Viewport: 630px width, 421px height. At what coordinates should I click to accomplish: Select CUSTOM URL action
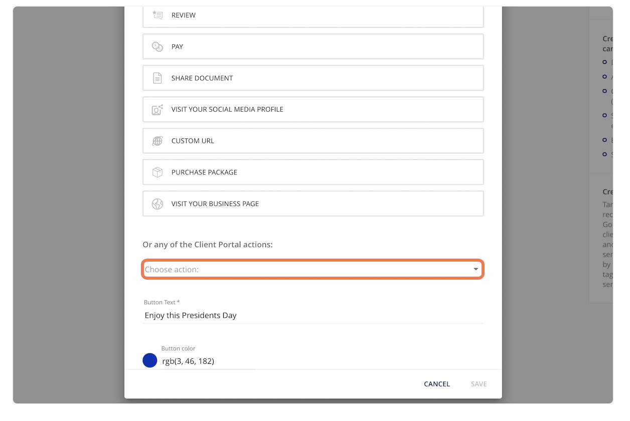pos(313,141)
